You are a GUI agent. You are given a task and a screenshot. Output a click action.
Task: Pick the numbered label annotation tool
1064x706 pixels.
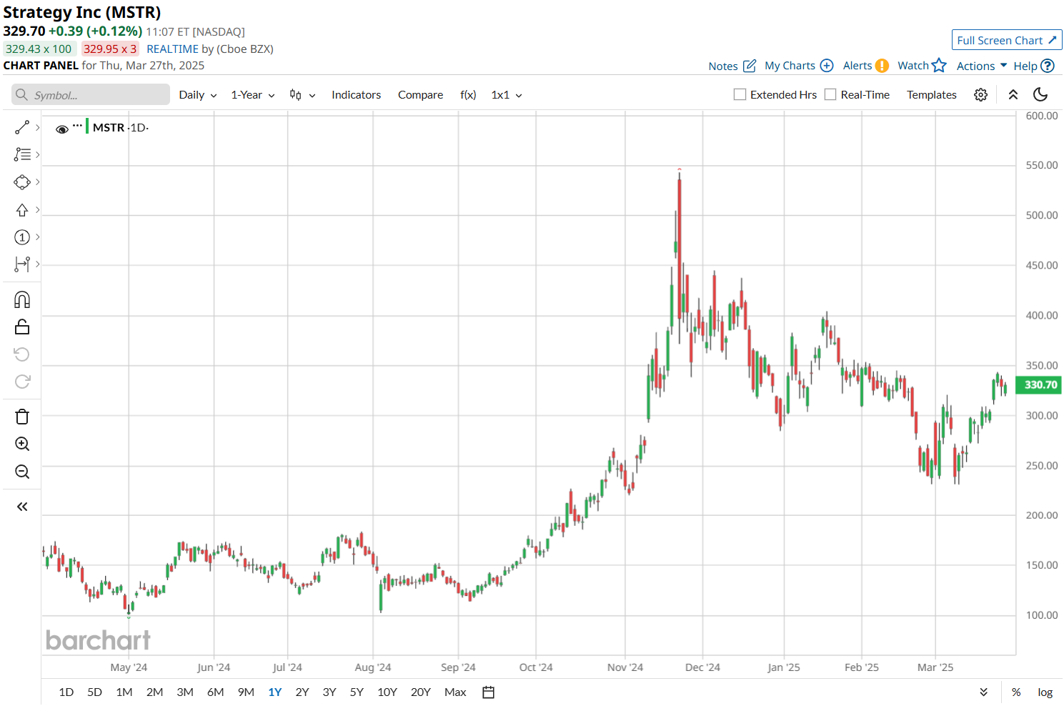pos(22,237)
